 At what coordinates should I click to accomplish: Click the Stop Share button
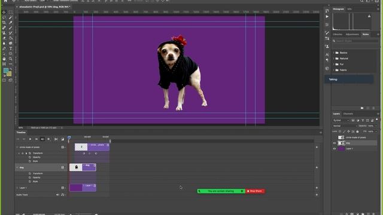[x=254, y=191]
